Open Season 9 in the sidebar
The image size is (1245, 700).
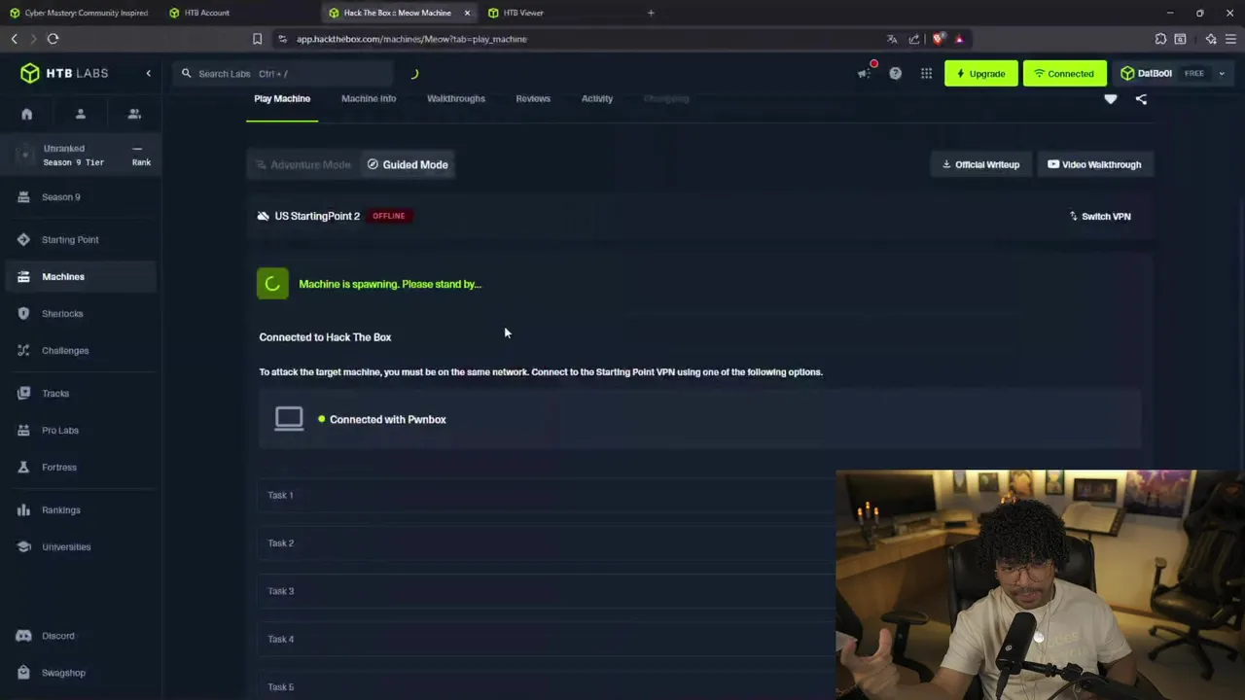[x=81, y=196]
